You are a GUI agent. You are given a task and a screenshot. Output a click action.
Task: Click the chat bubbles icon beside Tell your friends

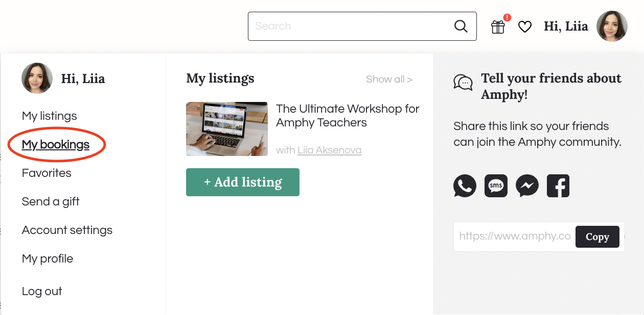click(x=463, y=82)
